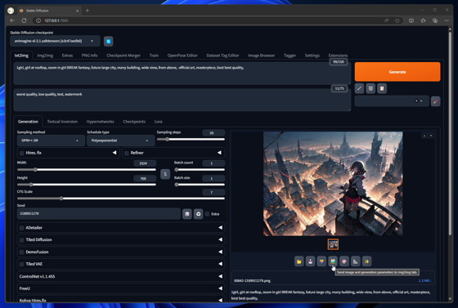Enable the Tiled VAE checkbox

click(21, 264)
